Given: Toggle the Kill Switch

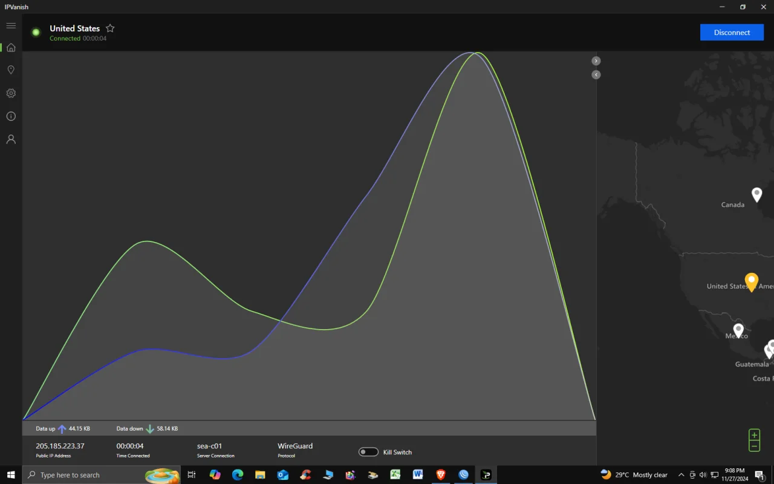Looking at the screenshot, I should (368, 452).
